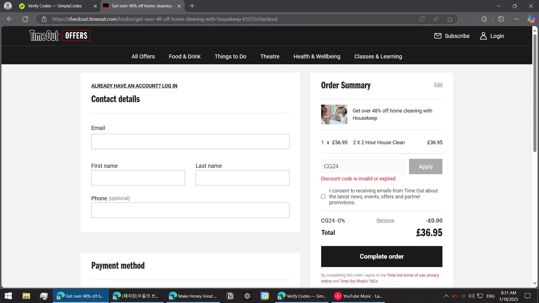Switch to Verify Codes taskbar window
539x303 pixels.
pyautogui.click(x=302, y=296)
